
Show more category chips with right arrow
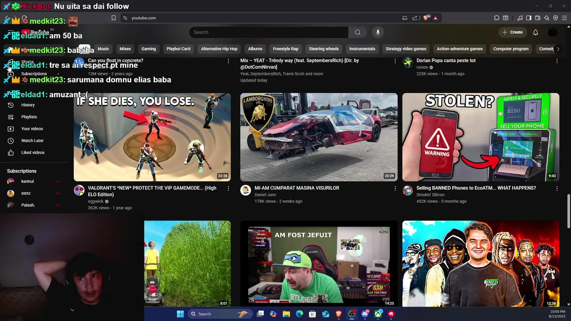pos(558,49)
